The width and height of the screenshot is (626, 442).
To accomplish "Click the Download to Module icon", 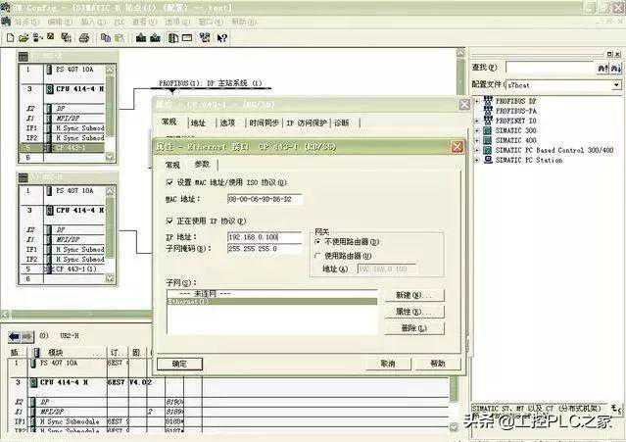I will coord(141,38).
